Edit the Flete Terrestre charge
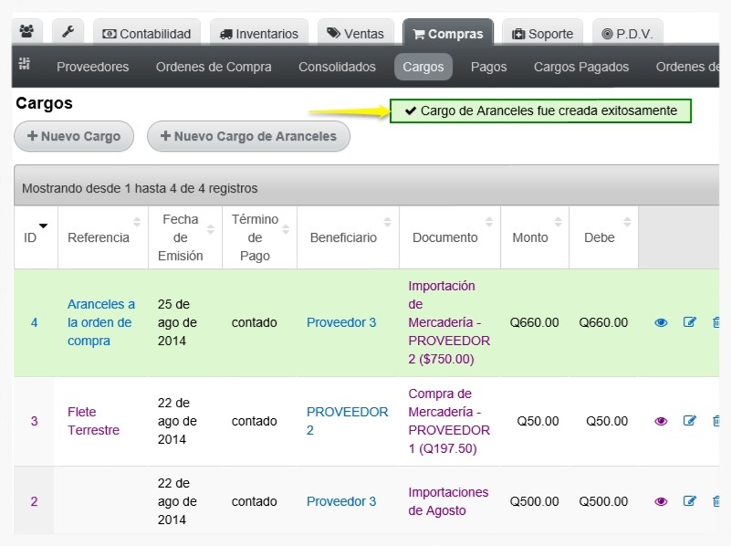Image resolution: width=731 pixels, height=546 pixels. tap(690, 421)
